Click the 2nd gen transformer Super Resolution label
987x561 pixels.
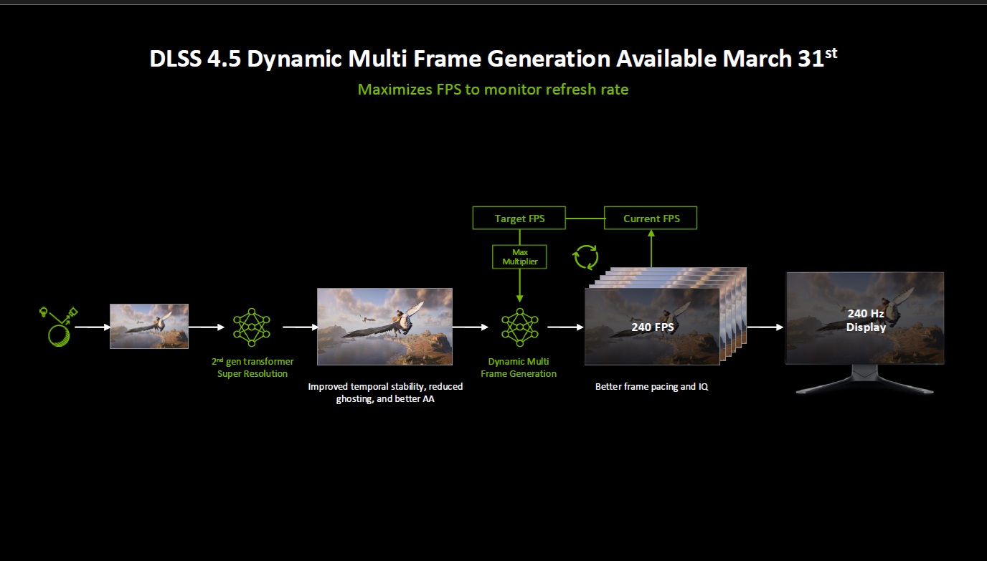252,368
